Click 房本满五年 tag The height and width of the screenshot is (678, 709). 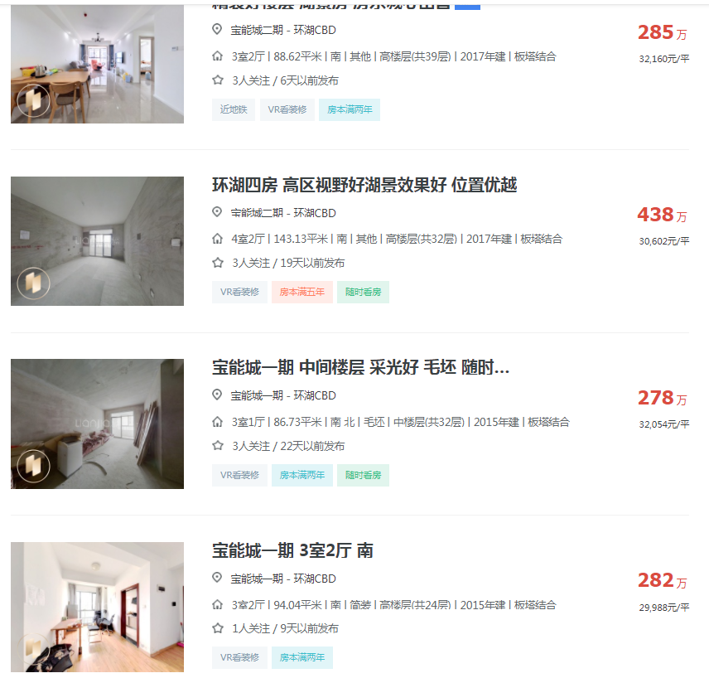coord(302,292)
